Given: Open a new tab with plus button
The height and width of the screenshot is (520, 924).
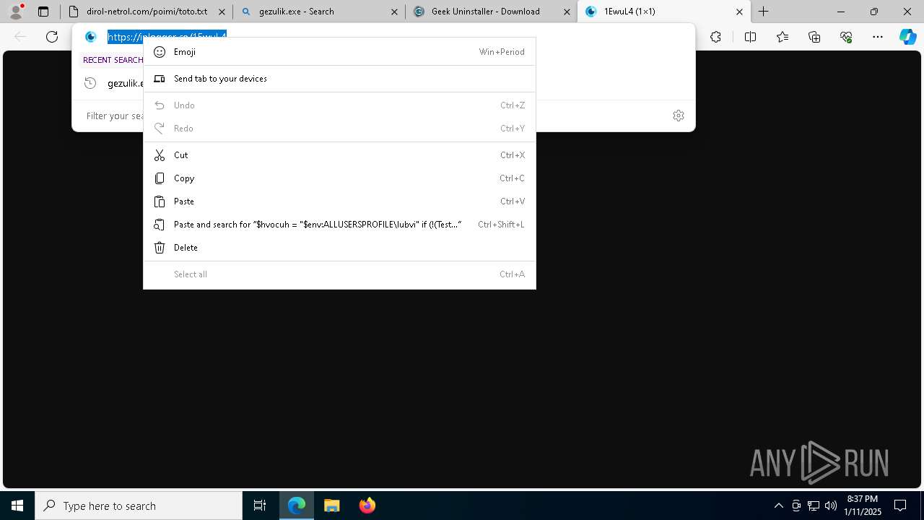Looking at the screenshot, I should [763, 12].
